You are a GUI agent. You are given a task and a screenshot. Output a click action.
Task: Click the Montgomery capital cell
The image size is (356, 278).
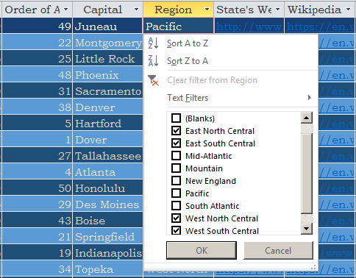[107, 42]
